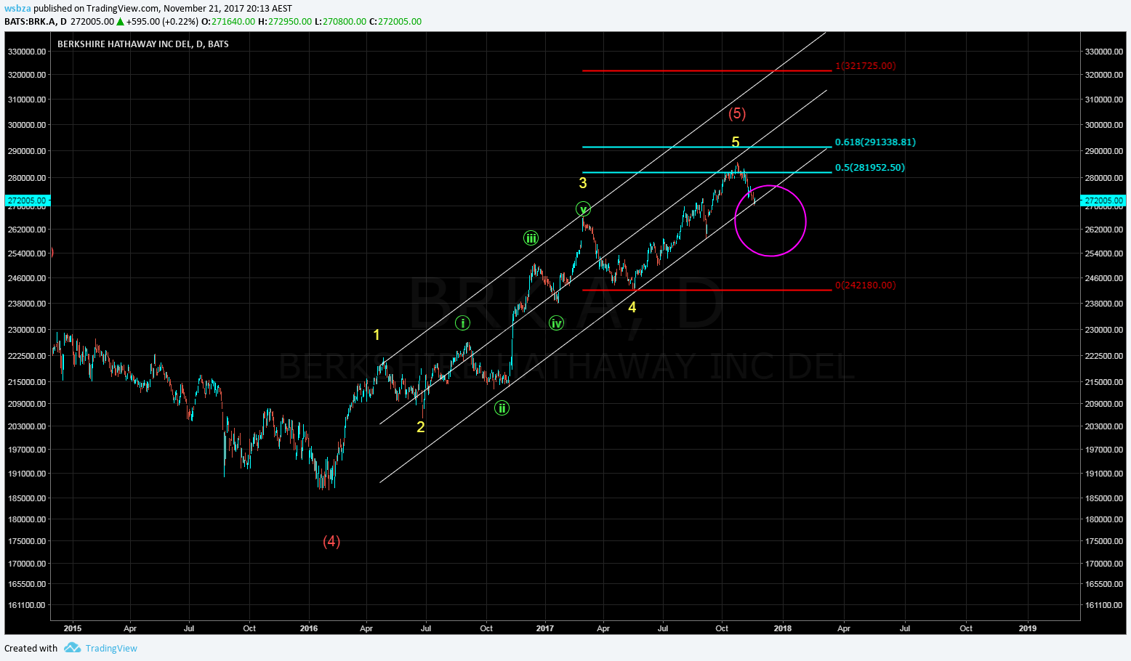
Task: Select the green circled wave v marker
Action: [x=583, y=209]
